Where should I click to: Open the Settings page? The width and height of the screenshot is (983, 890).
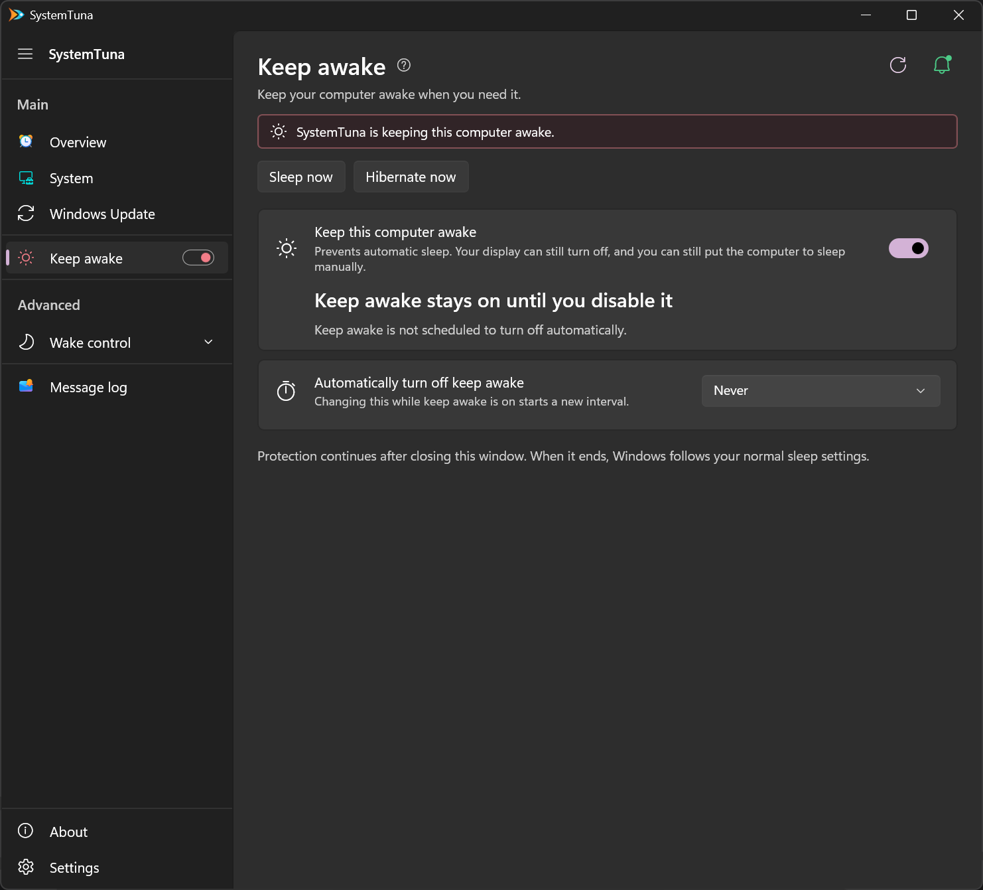[x=117, y=867]
